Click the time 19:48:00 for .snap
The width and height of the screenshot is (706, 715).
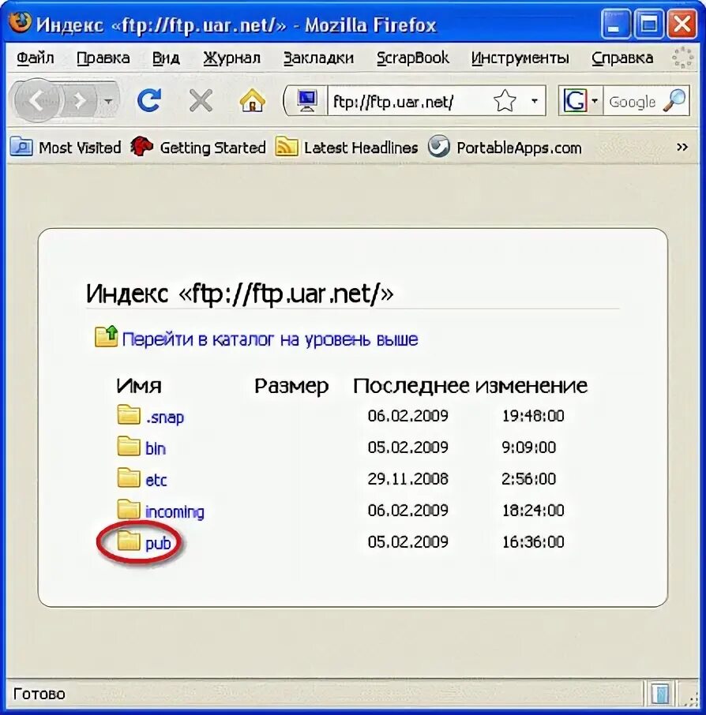(533, 416)
